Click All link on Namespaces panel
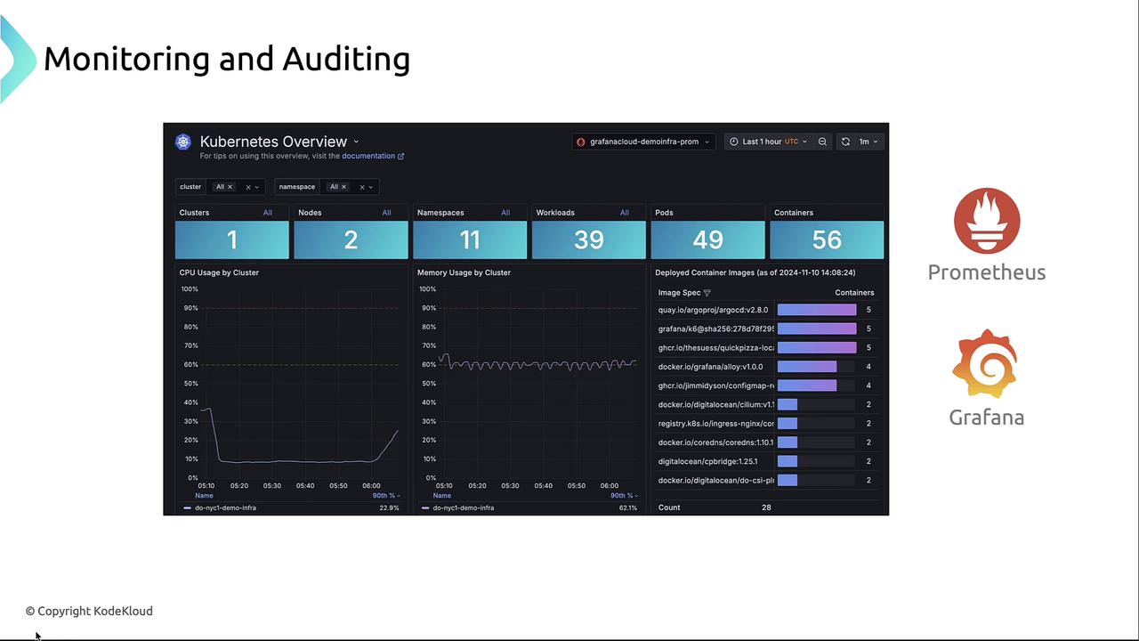The image size is (1139, 641). pyautogui.click(x=505, y=213)
